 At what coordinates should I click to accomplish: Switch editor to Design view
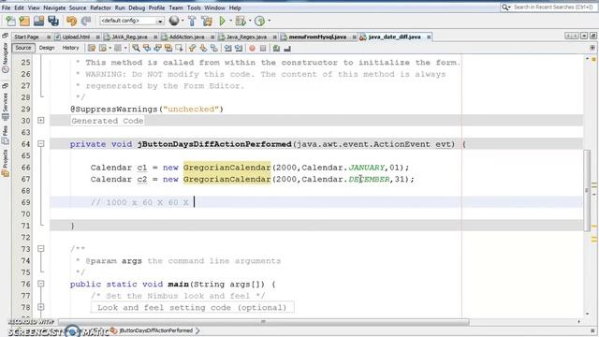pyautogui.click(x=47, y=48)
